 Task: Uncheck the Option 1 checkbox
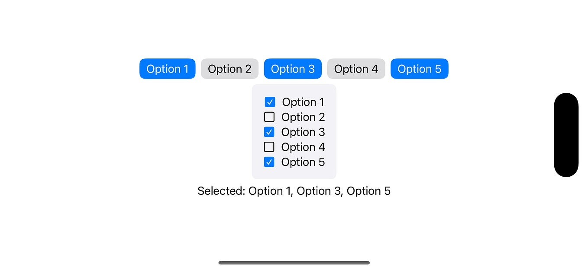tap(269, 102)
